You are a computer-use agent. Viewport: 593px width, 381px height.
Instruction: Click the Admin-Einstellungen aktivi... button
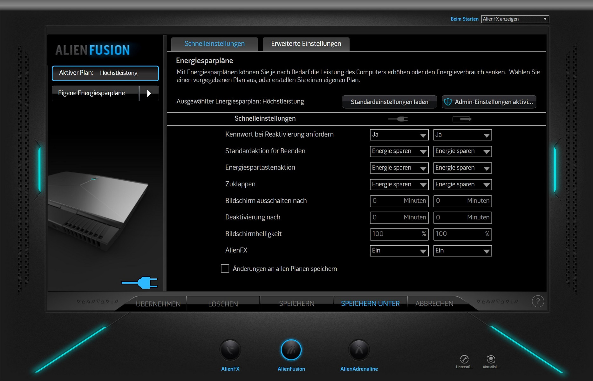(489, 102)
